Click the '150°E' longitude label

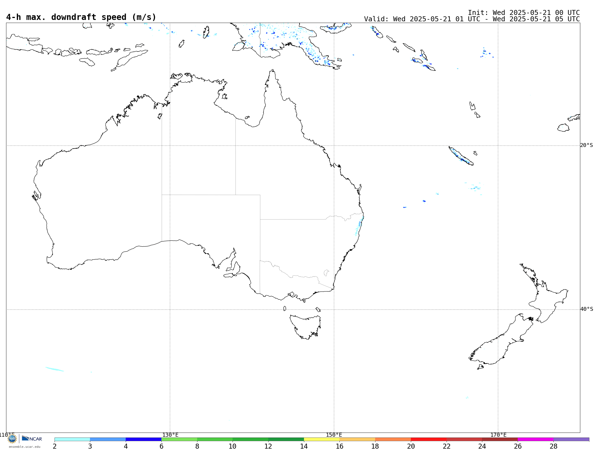pyautogui.click(x=334, y=435)
